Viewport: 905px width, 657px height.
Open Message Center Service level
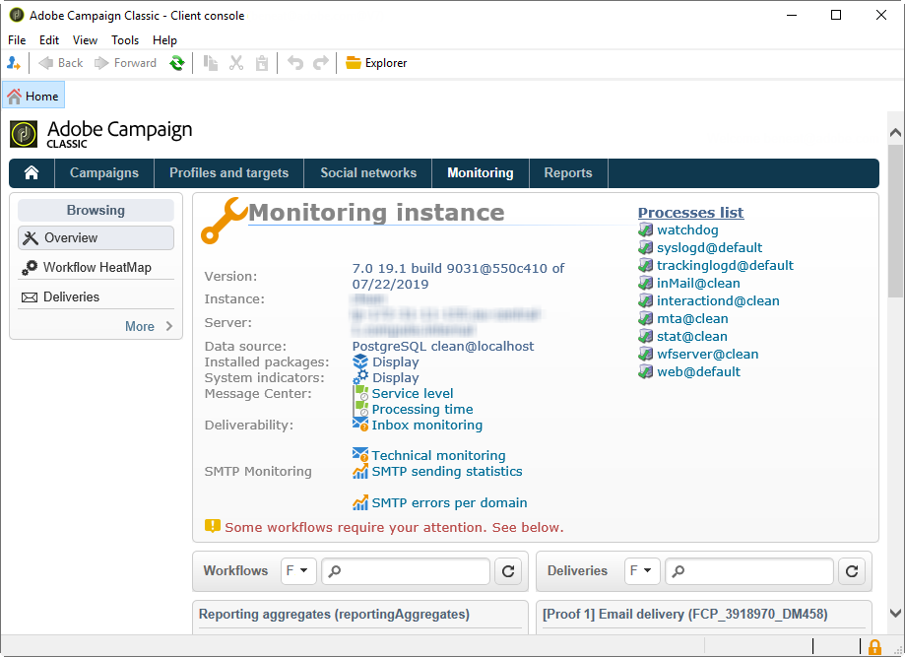tap(412, 393)
